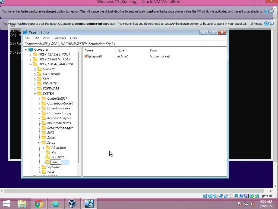Click the network tray icon
Image resolution: width=278 pixels, height=209 pixels.
[x=246, y=204]
